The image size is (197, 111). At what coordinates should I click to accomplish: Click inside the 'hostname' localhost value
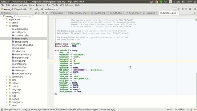pyautogui.click(x=79, y=55)
